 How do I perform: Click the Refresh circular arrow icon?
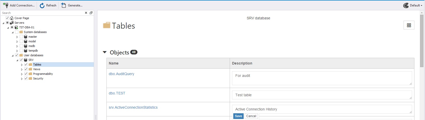pyautogui.click(x=42, y=5)
